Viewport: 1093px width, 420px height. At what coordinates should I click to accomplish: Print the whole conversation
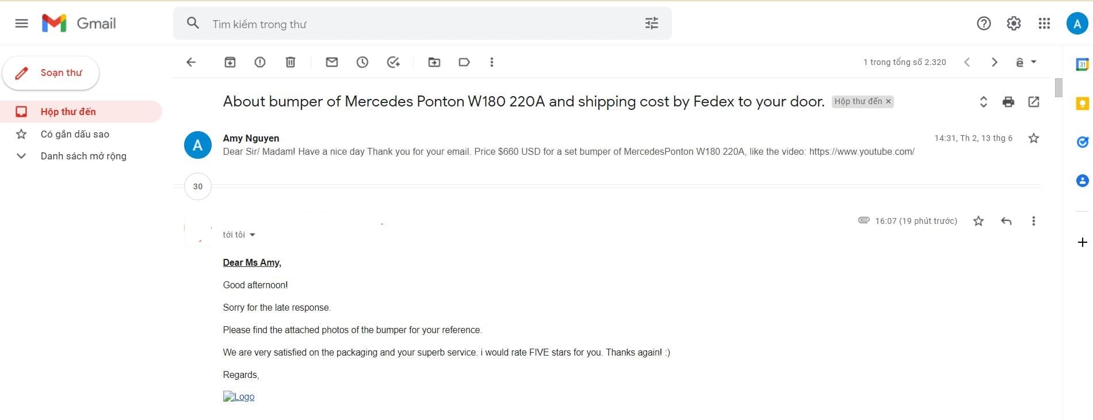(x=1008, y=102)
